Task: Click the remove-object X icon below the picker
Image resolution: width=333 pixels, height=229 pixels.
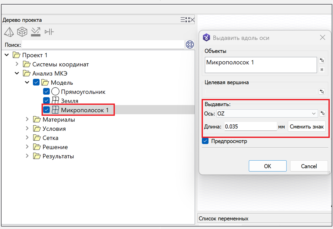Action: pos(322,70)
